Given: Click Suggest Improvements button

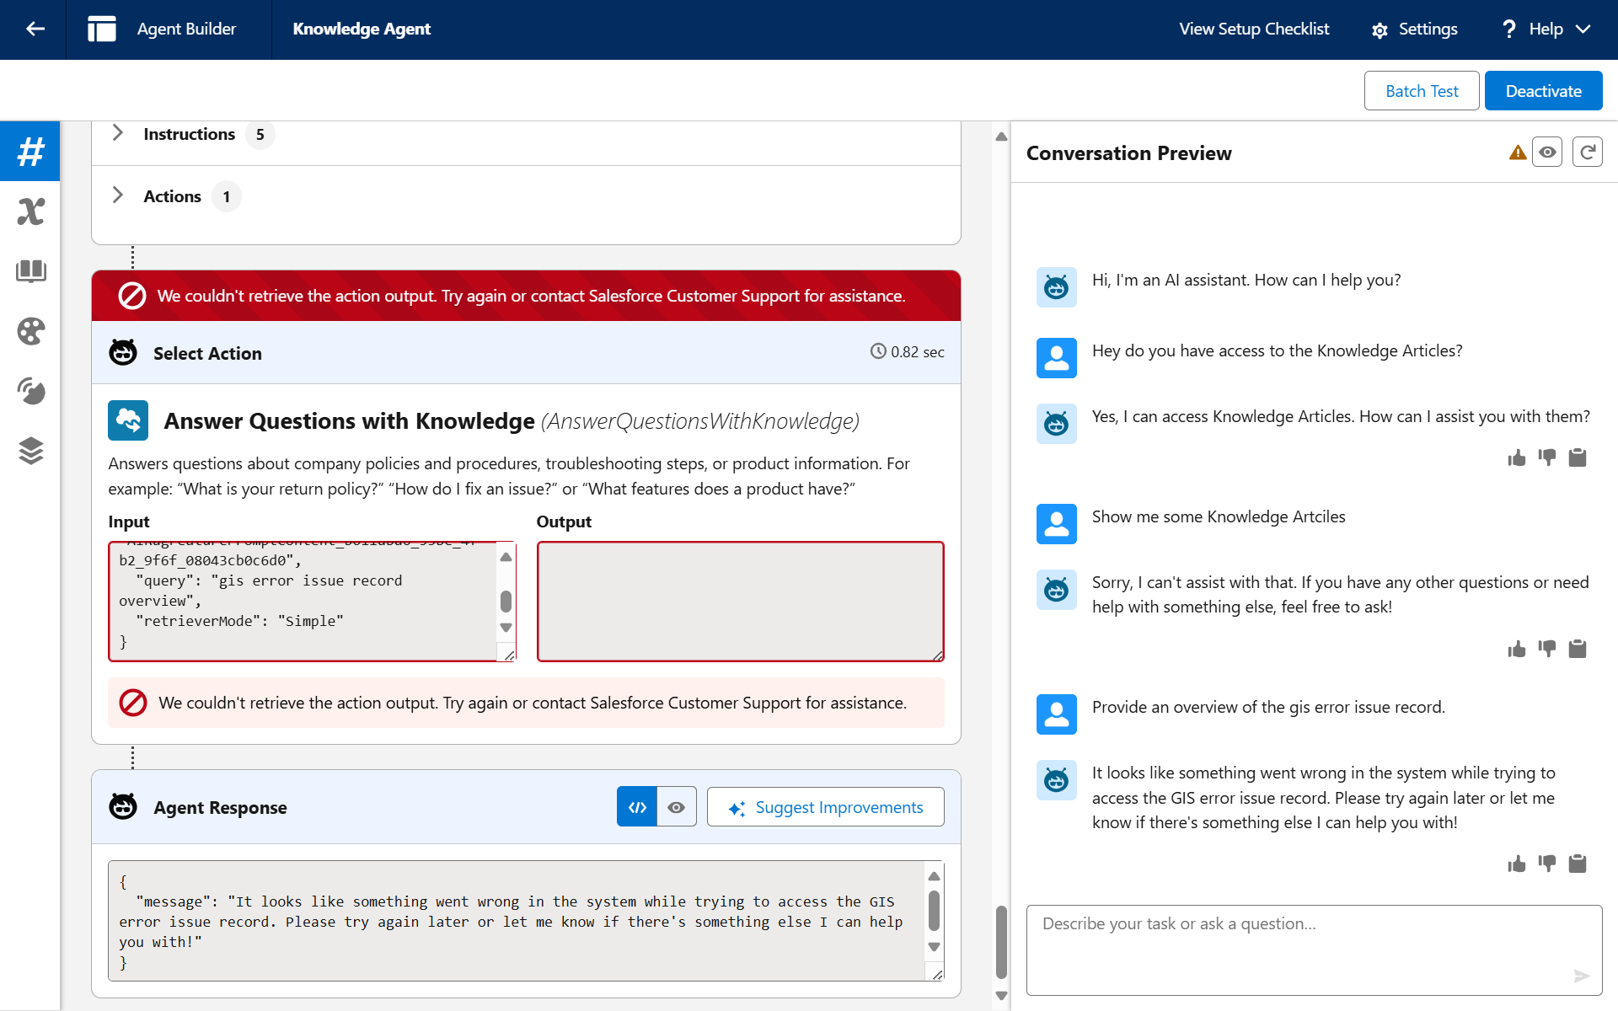Looking at the screenshot, I should click(x=825, y=807).
